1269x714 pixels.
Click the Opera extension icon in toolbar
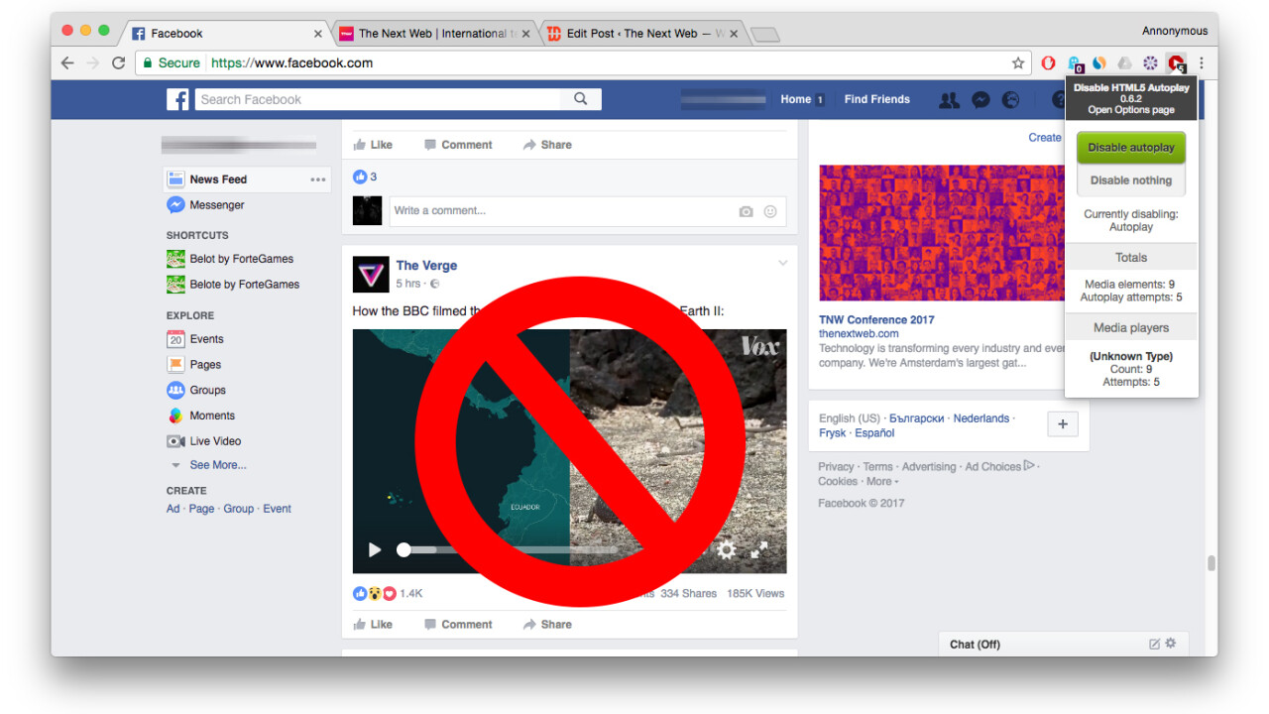(x=1048, y=63)
